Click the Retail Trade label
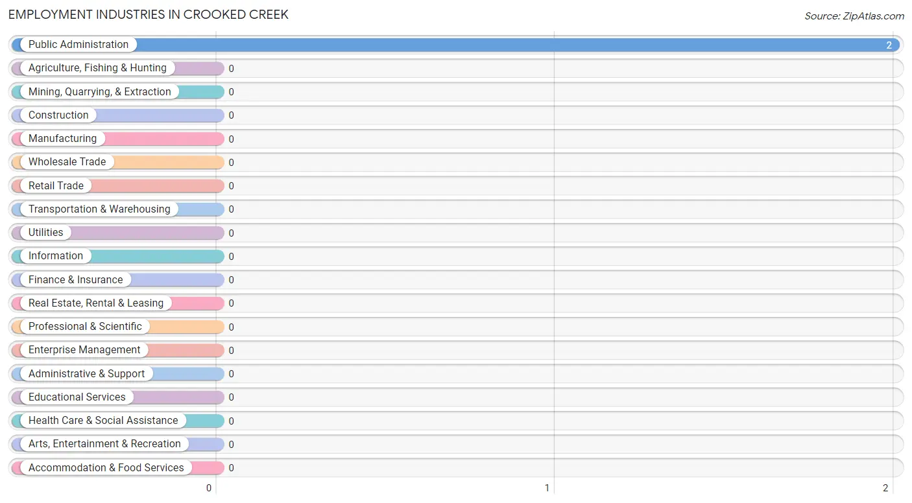This screenshot has width=912, height=503. point(56,186)
